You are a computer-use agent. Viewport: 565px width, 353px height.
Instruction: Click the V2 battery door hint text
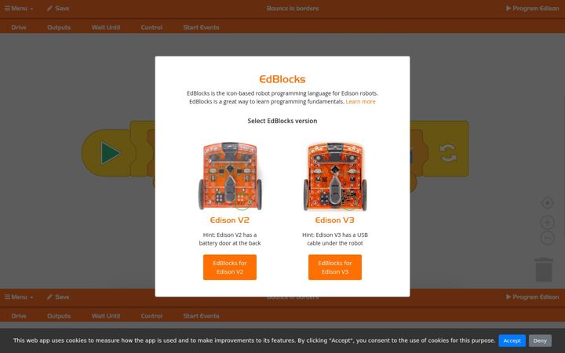tap(229, 238)
